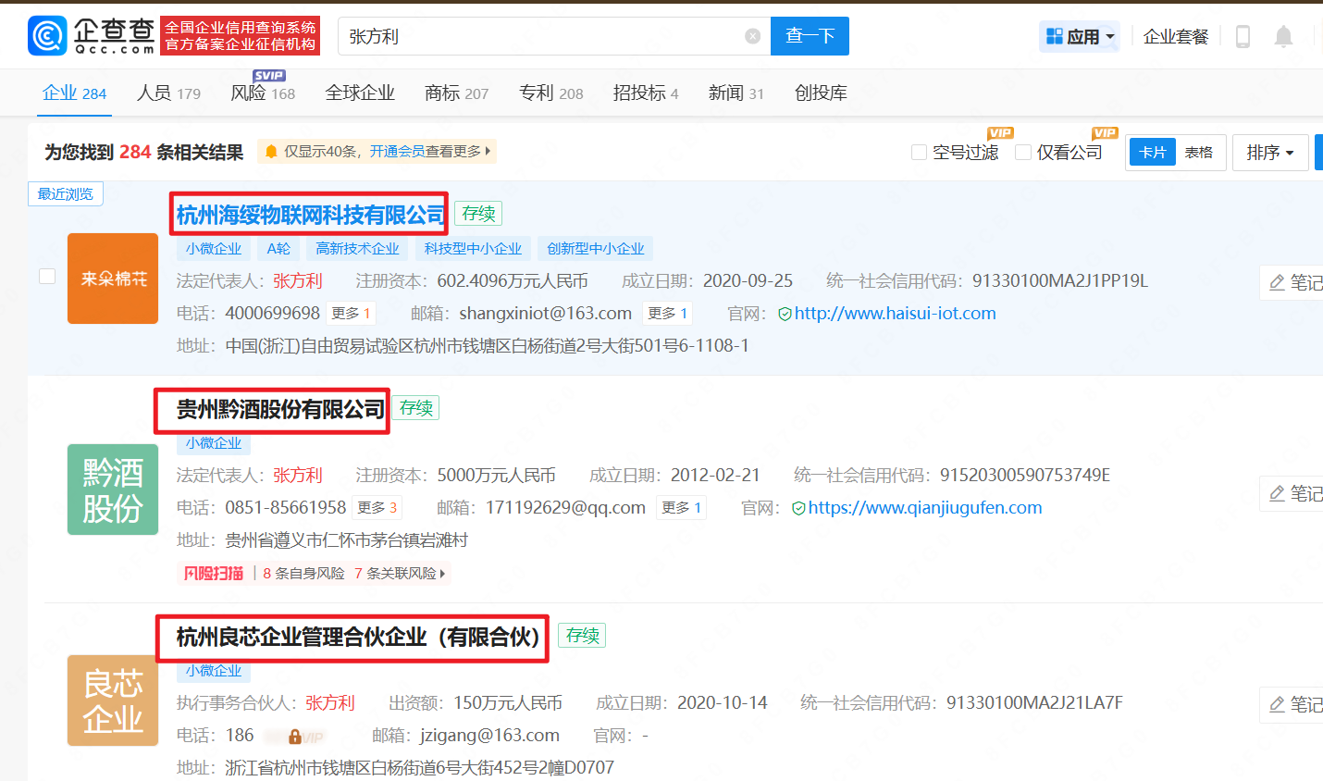Click the 创新型中小企业 tag
This screenshot has width=1323, height=781.
point(595,248)
